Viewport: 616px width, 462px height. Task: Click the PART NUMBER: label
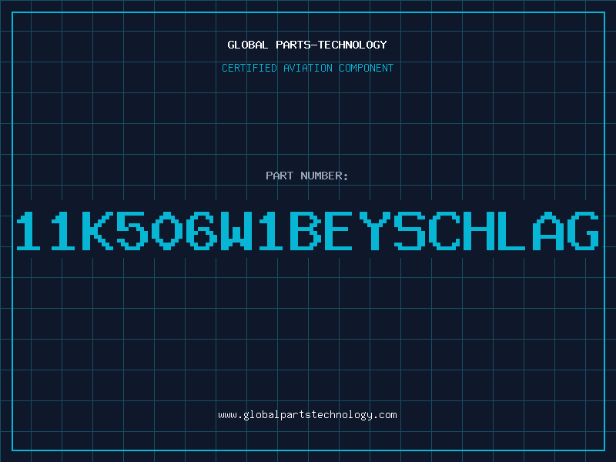coord(307,176)
